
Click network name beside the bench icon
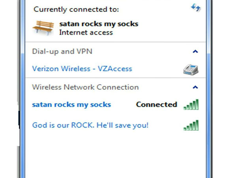99,24
